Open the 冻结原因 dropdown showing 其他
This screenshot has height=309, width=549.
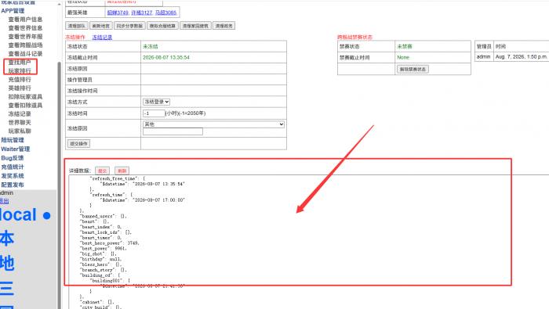click(213, 124)
